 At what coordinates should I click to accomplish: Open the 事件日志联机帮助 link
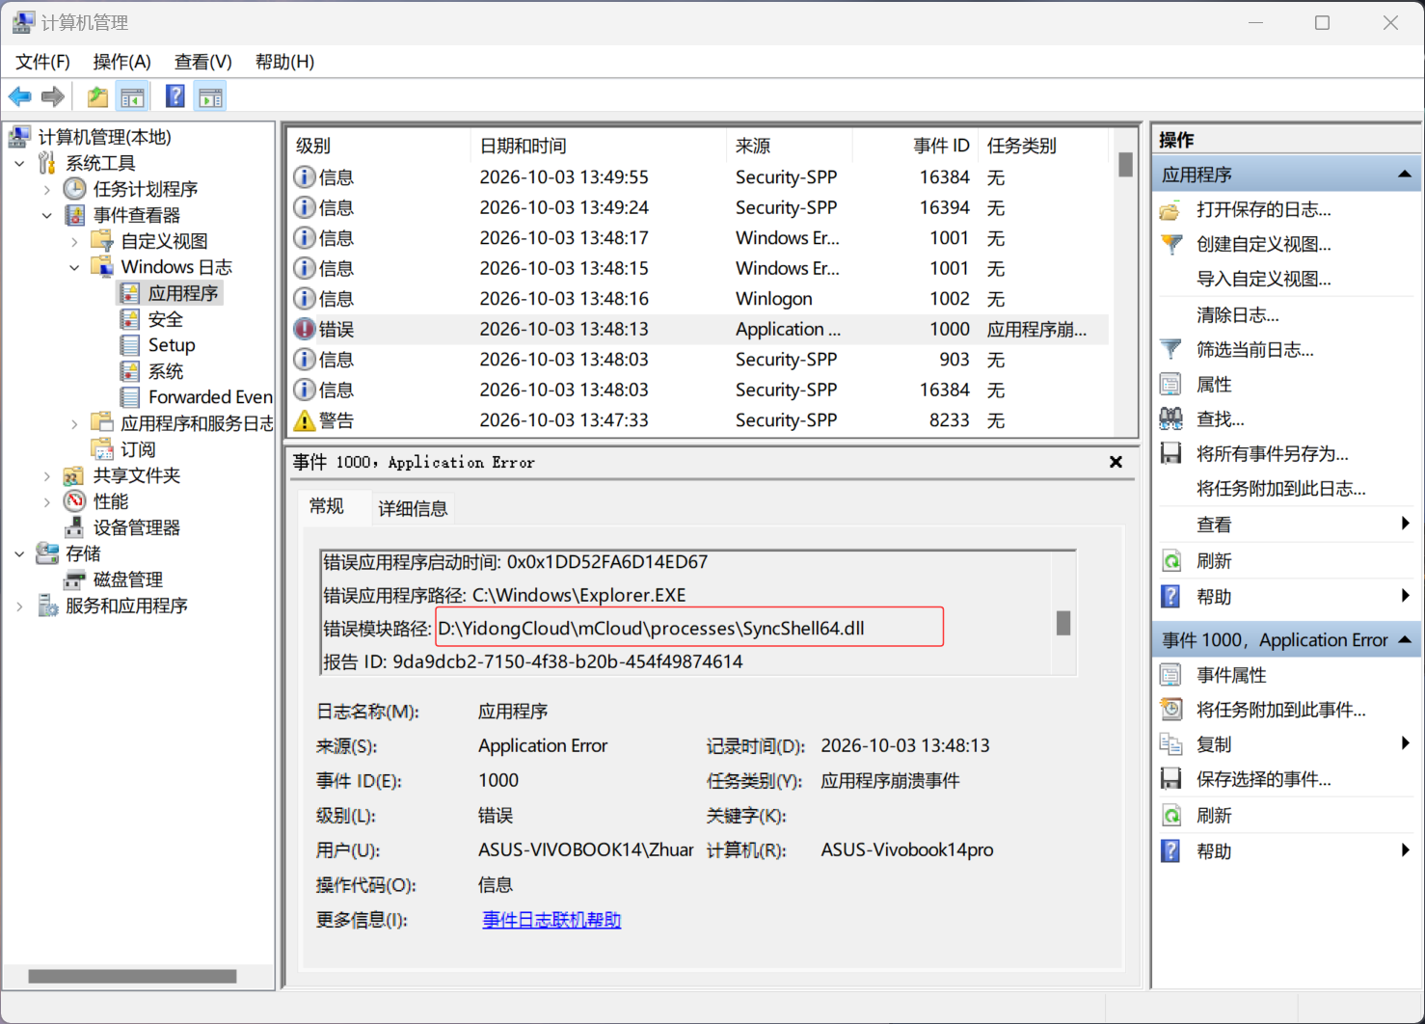(551, 920)
